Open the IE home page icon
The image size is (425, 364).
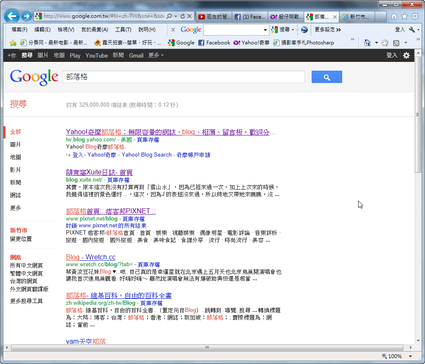(x=394, y=17)
